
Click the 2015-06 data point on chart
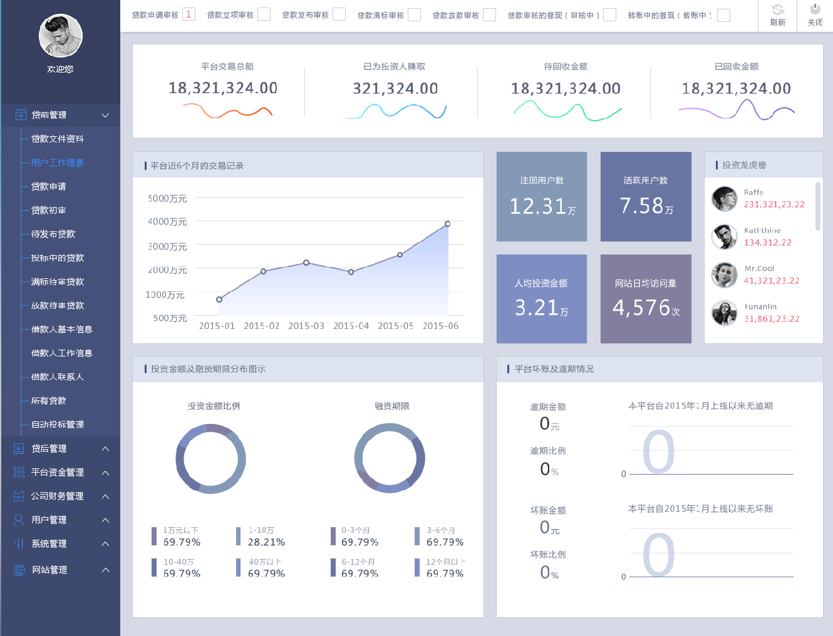(447, 224)
